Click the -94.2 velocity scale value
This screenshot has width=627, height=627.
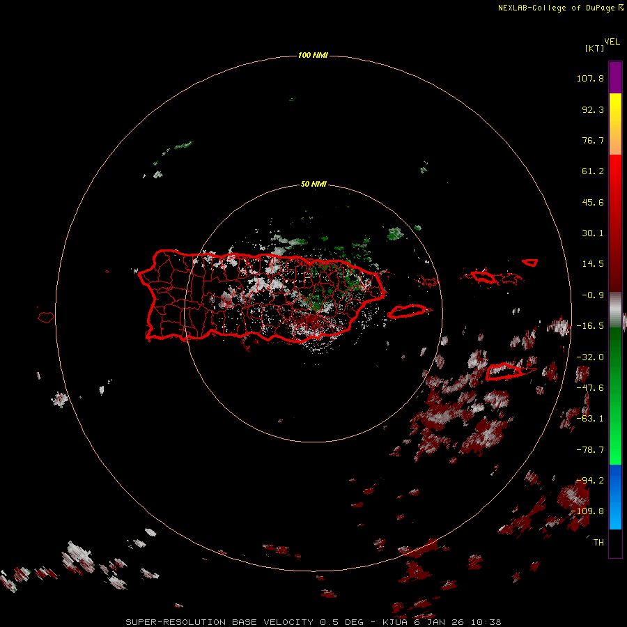pyautogui.click(x=590, y=481)
